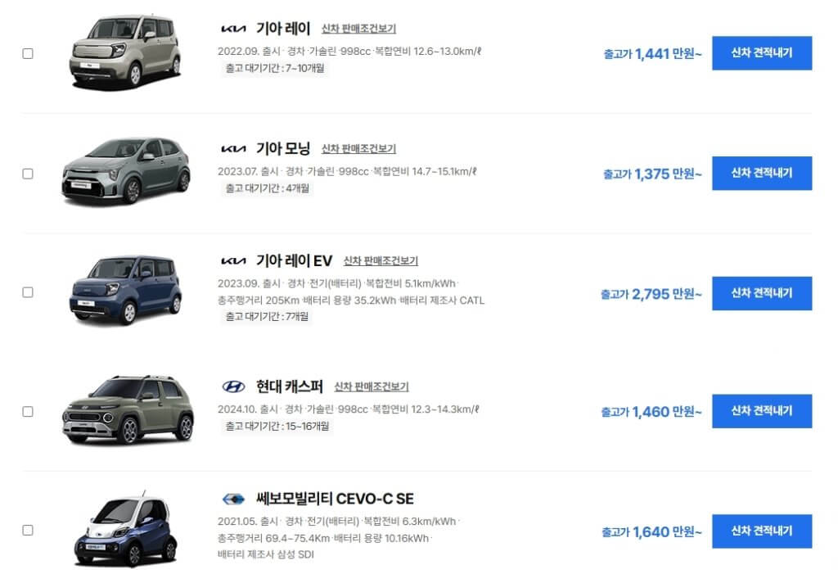Click the Hyundai logo beside 현대 캐스퍼
The height and width of the screenshot is (583, 838).
coord(233,386)
